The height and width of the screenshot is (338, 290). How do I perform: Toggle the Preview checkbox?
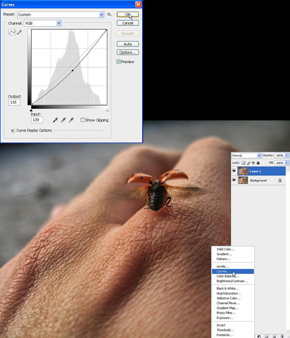pyautogui.click(x=118, y=61)
